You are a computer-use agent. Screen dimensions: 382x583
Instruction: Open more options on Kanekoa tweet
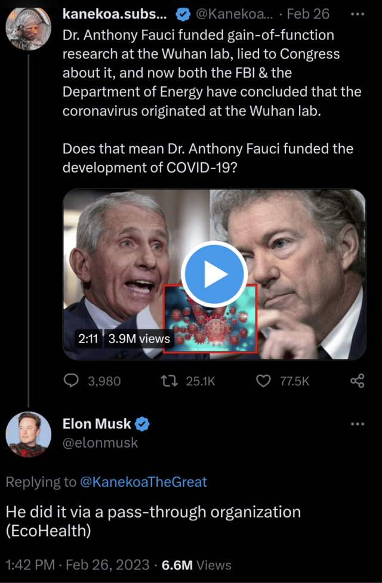pos(358,14)
